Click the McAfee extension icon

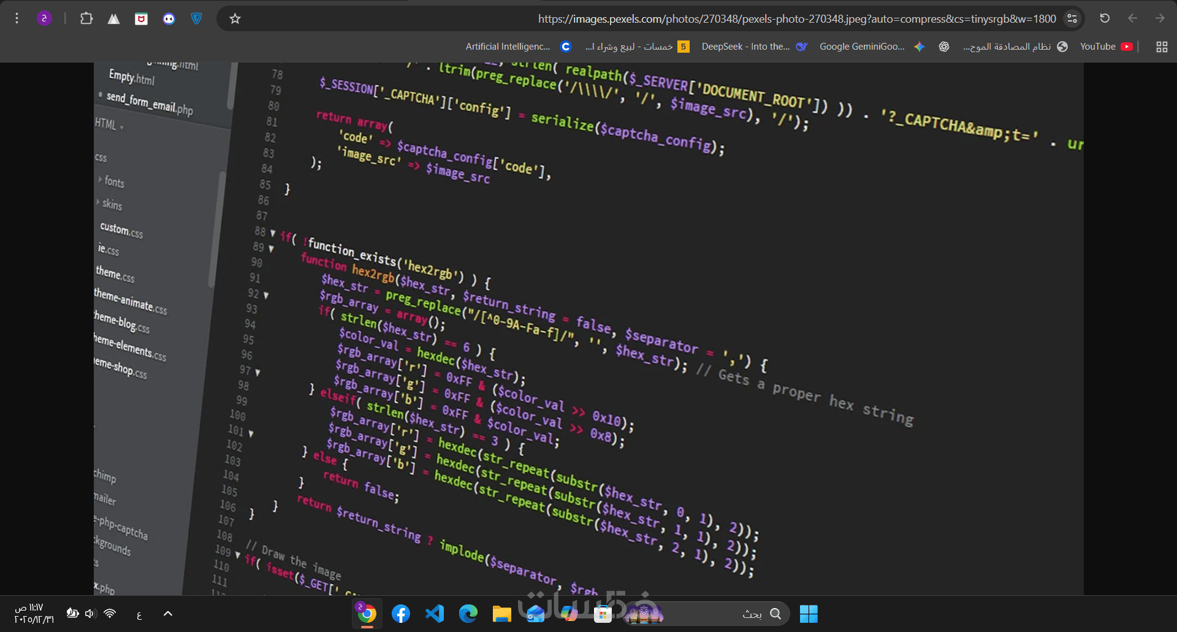pyautogui.click(x=141, y=19)
